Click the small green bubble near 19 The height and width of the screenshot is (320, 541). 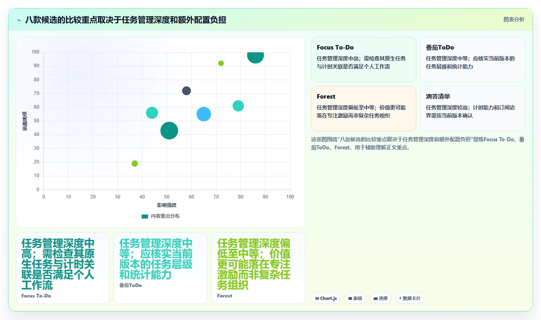click(x=135, y=163)
